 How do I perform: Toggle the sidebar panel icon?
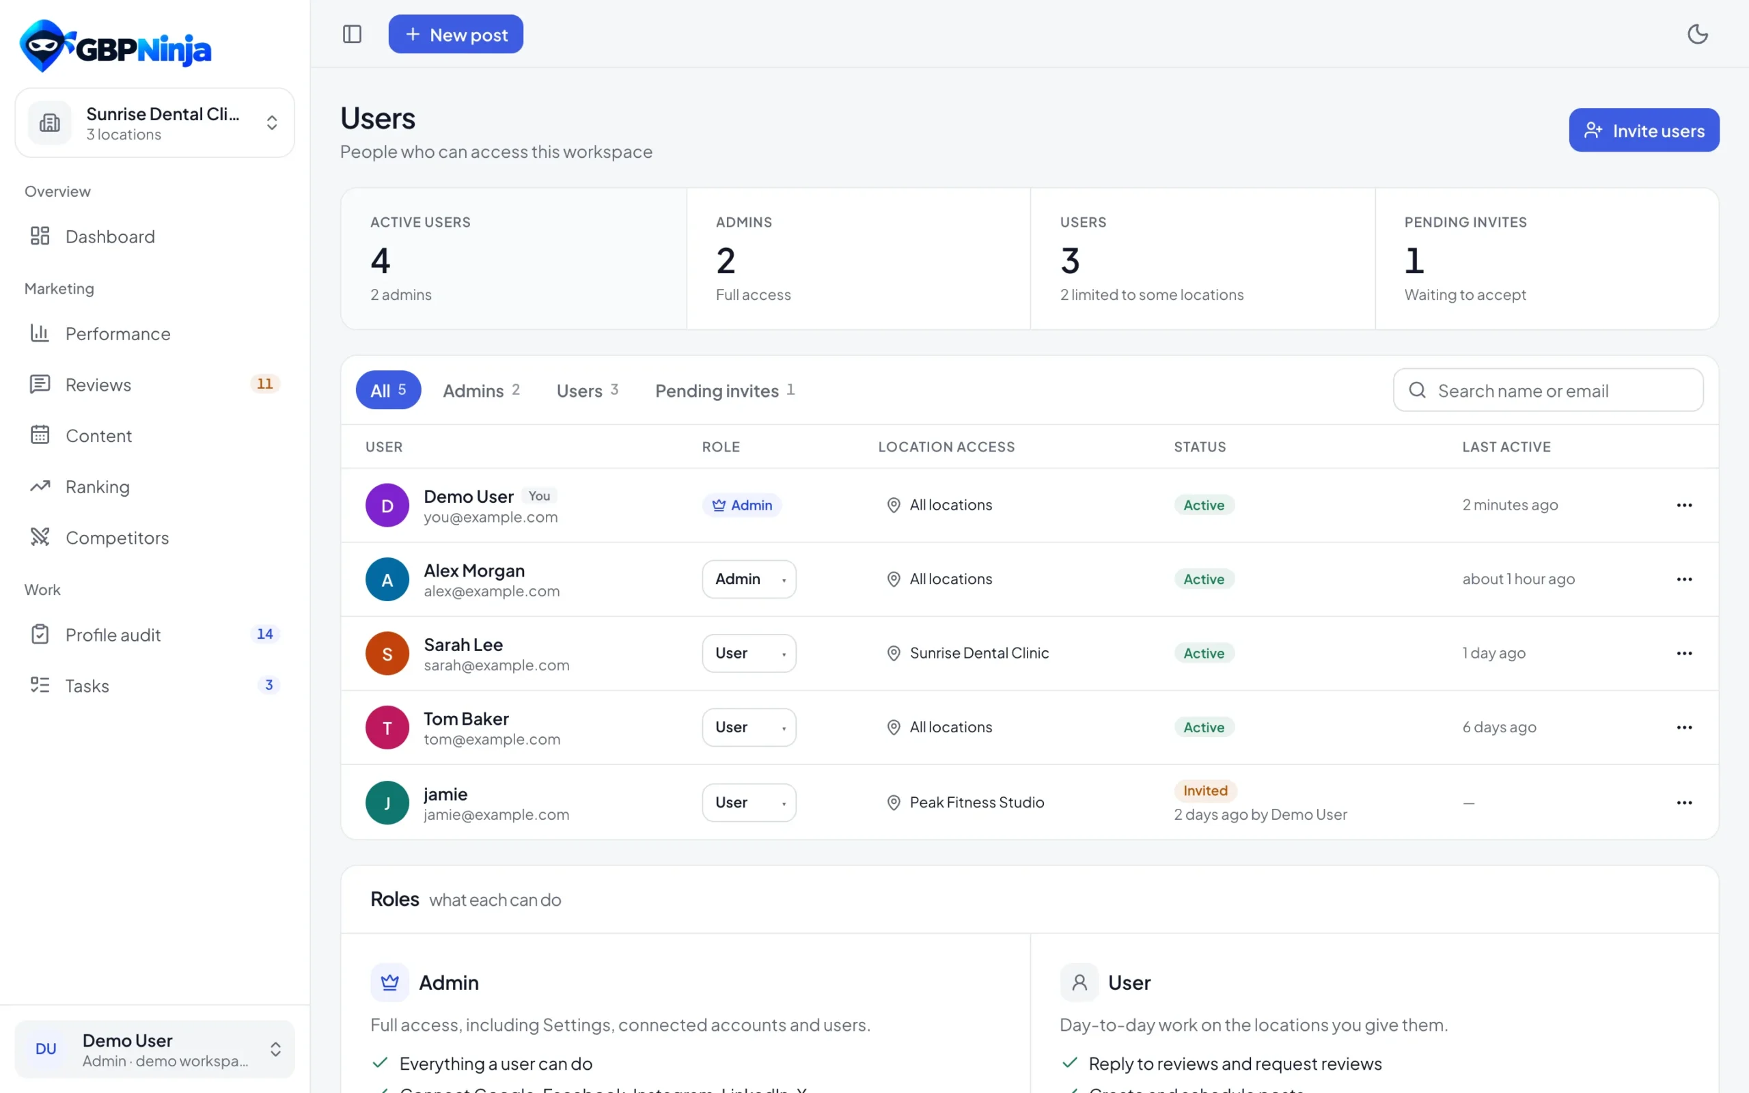click(x=352, y=34)
